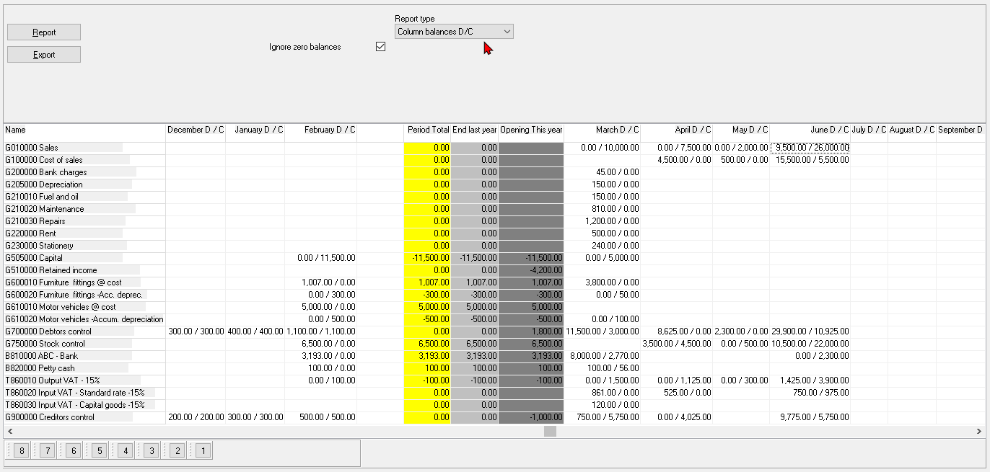
Task: Select button 8 in the bottom toolbar
Action: click(x=22, y=451)
